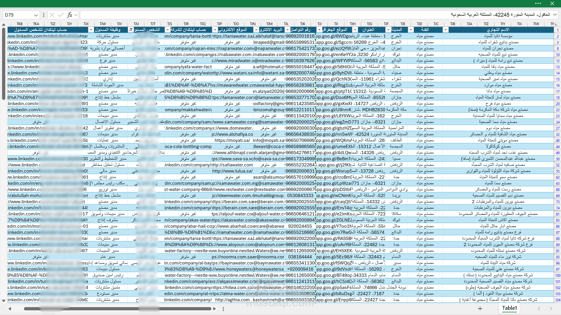
Task: Open the http://safiawater.com website cell
Action: point(232,165)
